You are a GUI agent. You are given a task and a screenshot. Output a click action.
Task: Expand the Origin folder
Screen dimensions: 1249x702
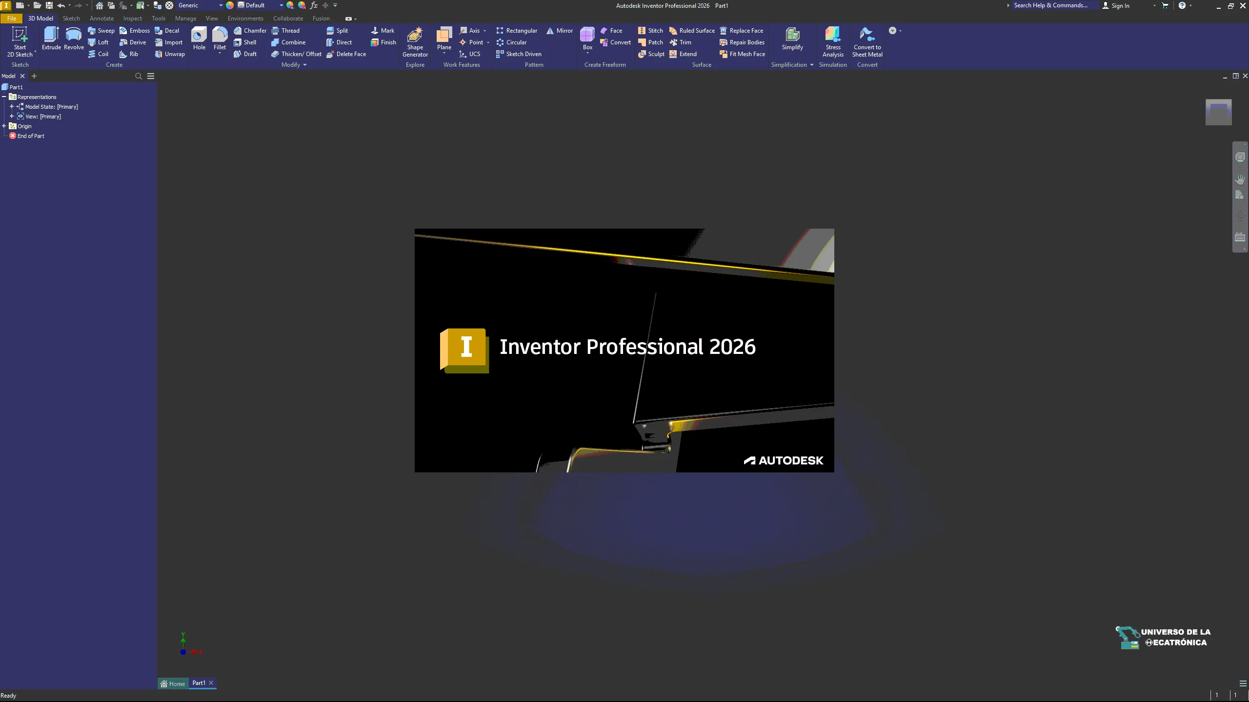tap(4, 126)
